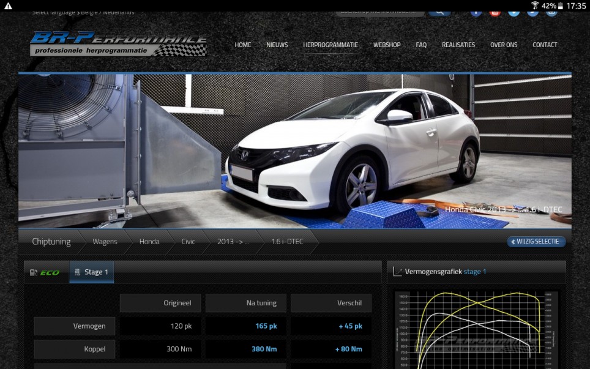Open the OVER ONS menu item
The width and height of the screenshot is (590, 369).
click(x=504, y=45)
